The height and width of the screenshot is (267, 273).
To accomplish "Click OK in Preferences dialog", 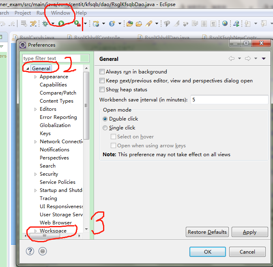I will tap(208, 252).
